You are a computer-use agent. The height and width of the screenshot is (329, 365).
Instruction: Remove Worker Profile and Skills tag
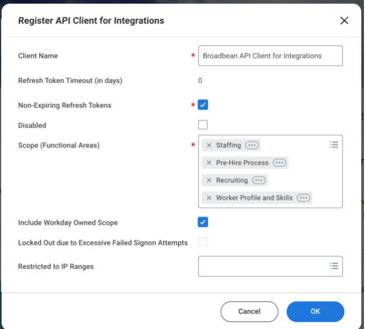[x=209, y=198]
